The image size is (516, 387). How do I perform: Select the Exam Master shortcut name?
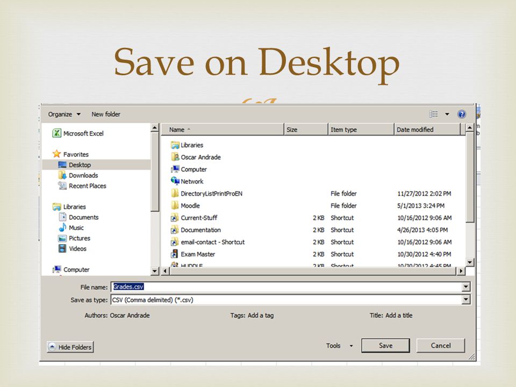coord(198,254)
